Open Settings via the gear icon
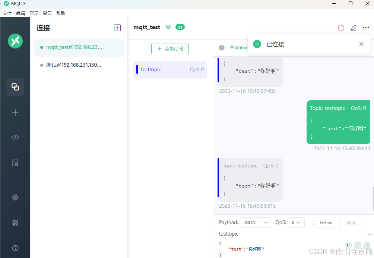The height and width of the screenshot is (258, 374). pyautogui.click(x=15, y=197)
